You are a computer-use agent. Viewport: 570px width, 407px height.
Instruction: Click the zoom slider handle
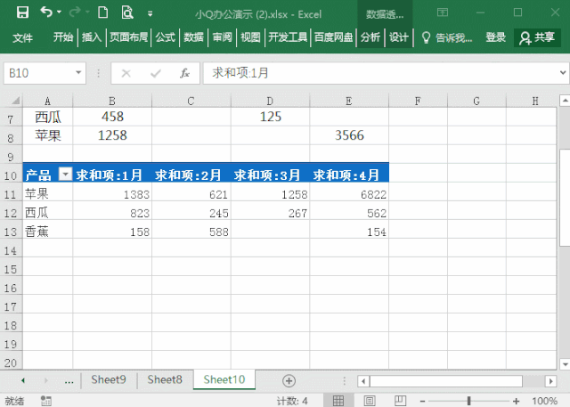pyautogui.click(x=469, y=401)
